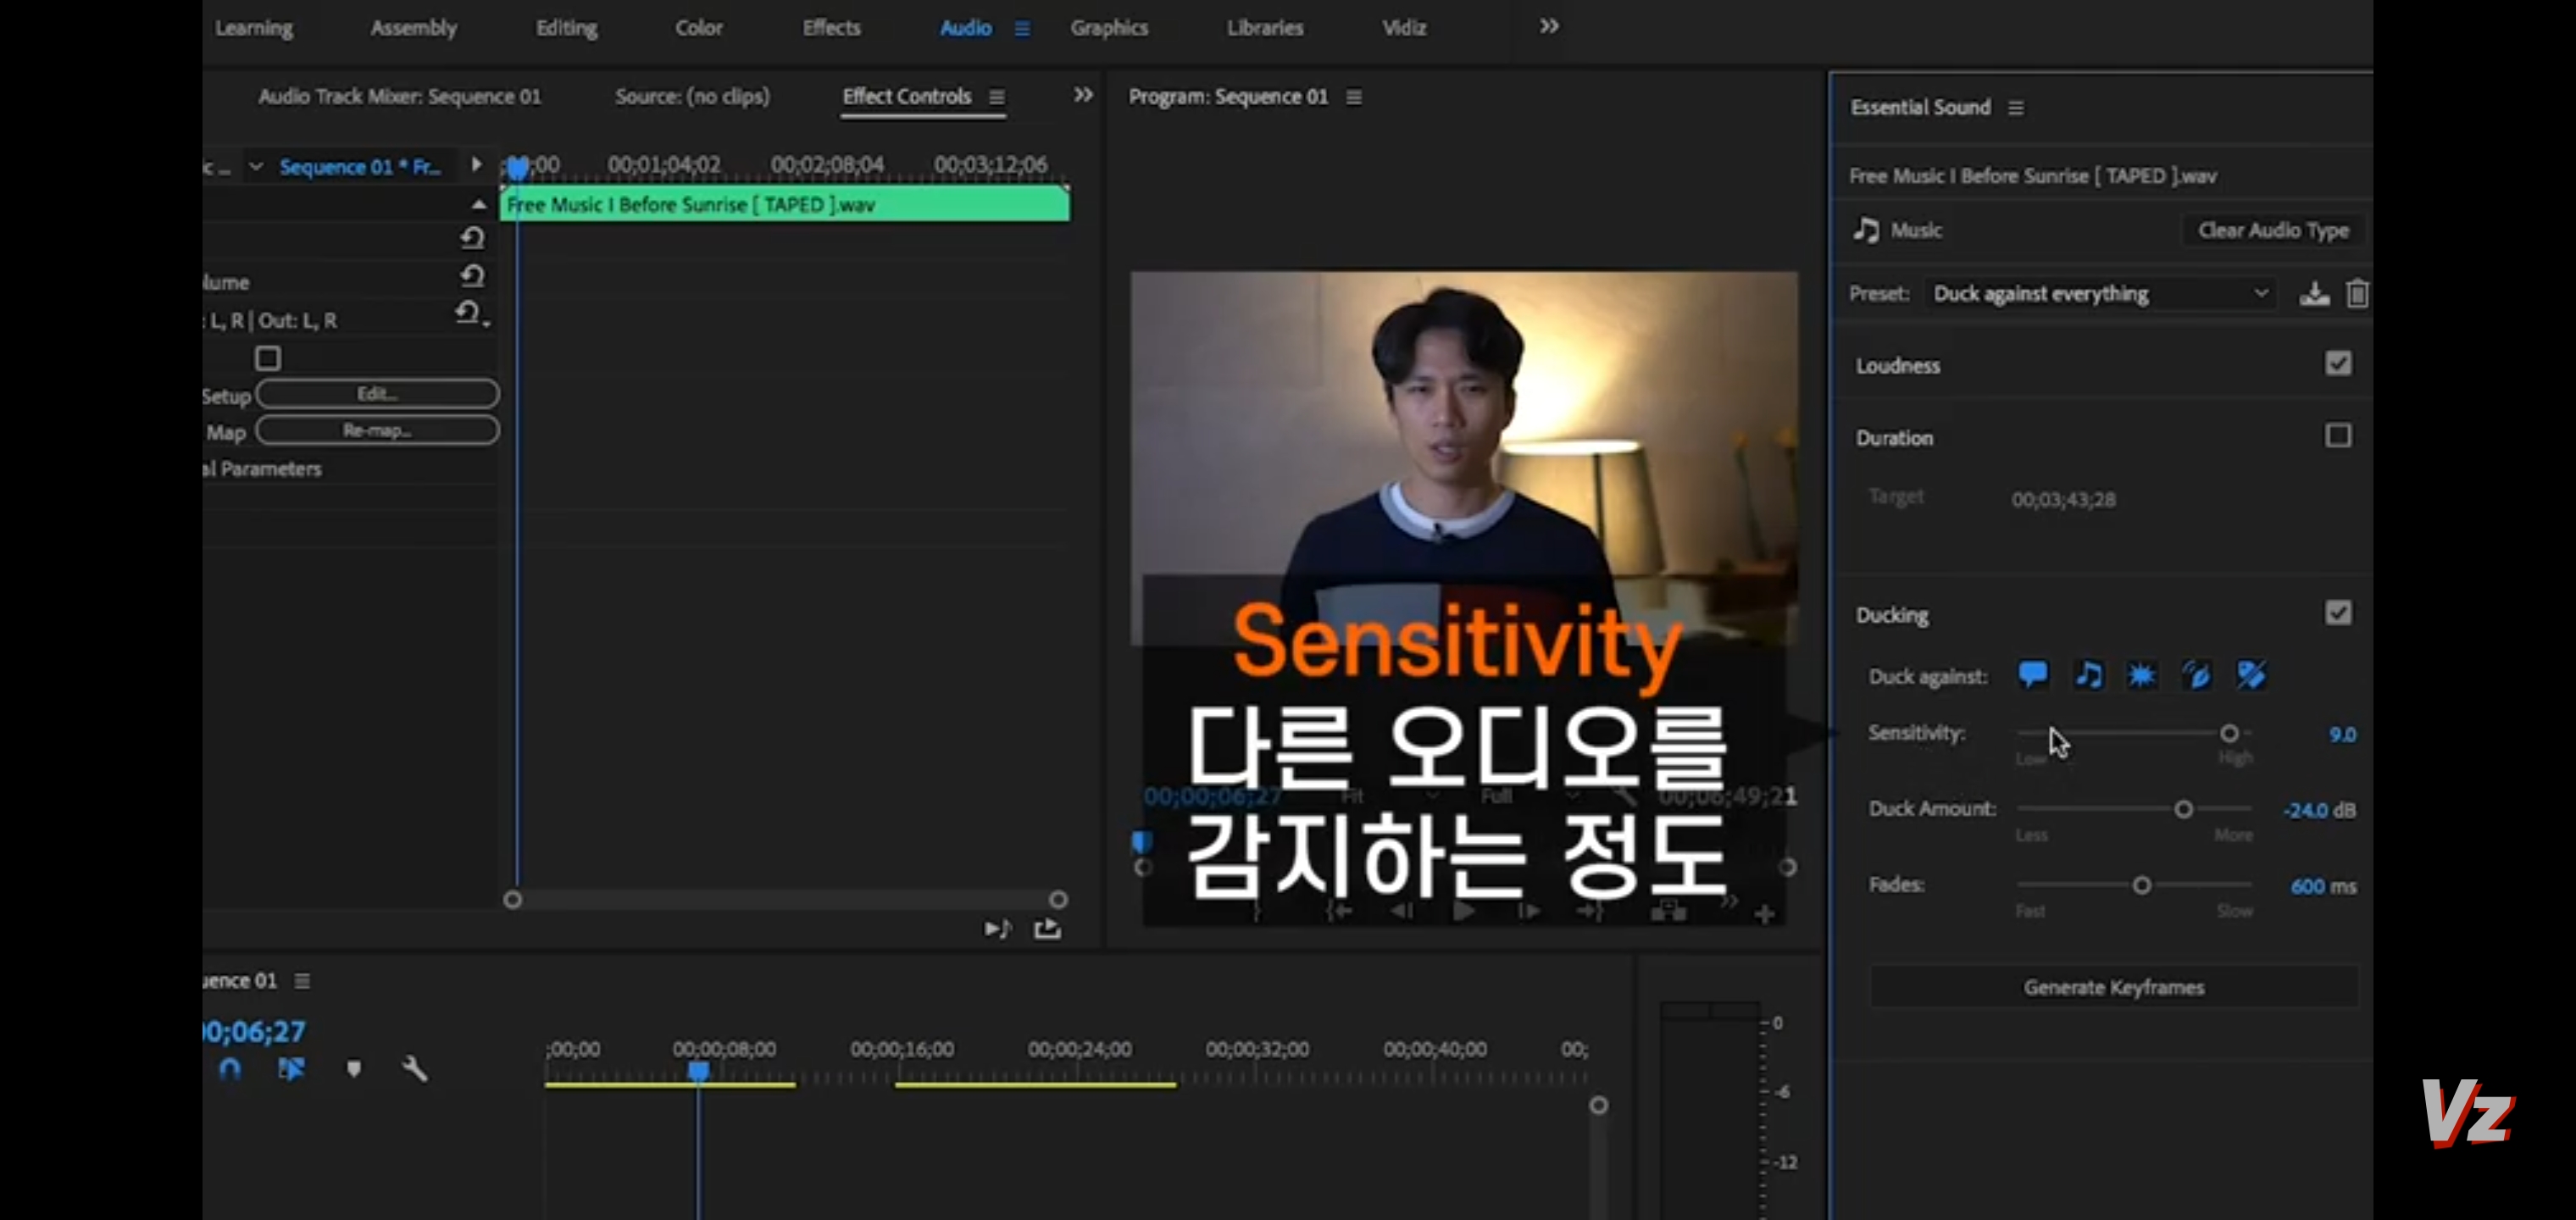2576x1220 pixels.
Task: Click the Duck Amount slider handle
Action: [2184, 809]
